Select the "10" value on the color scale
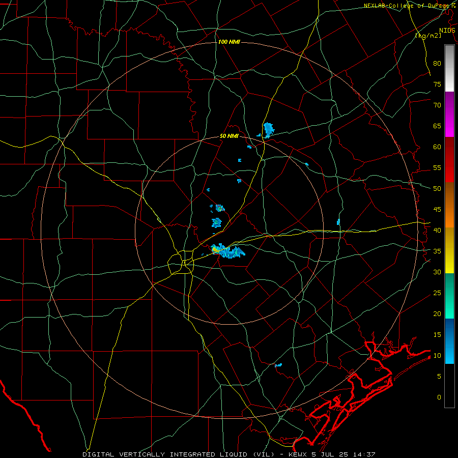458x458 pixels. point(437,356)
